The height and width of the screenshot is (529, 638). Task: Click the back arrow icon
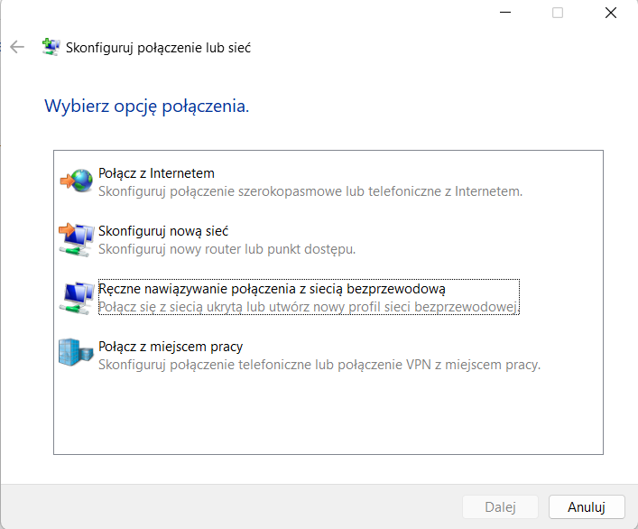[17, 47]
